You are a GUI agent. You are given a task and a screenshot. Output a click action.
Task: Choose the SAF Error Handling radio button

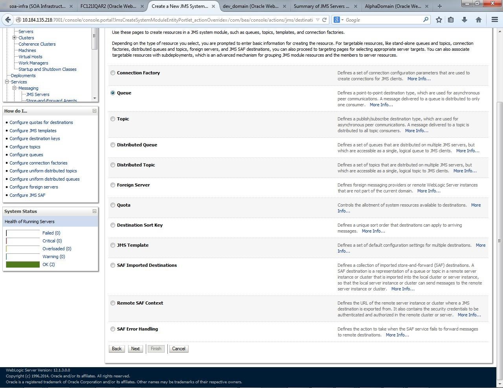(113, 329)
